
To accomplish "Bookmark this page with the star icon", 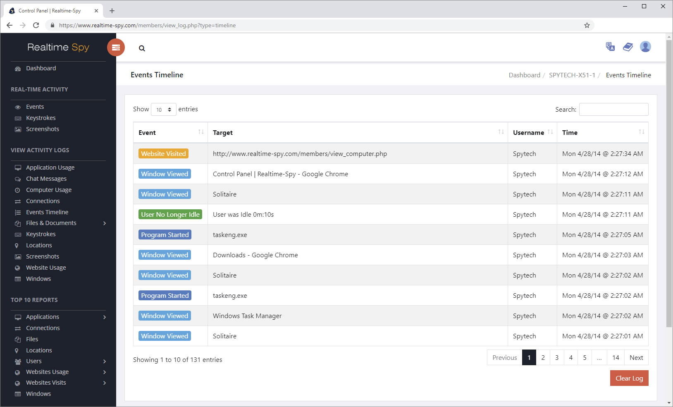I will click(587, 25).
